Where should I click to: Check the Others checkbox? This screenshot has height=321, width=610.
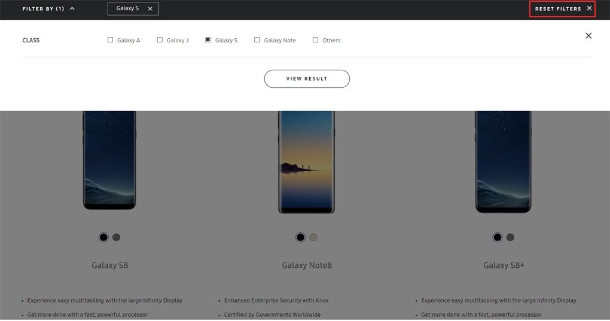point(315,40)
